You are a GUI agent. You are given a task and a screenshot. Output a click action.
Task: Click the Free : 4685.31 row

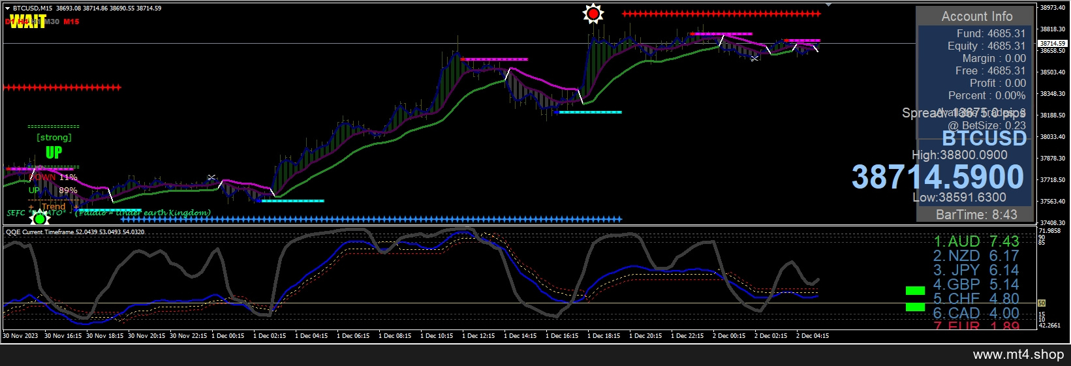click(990, 70)
